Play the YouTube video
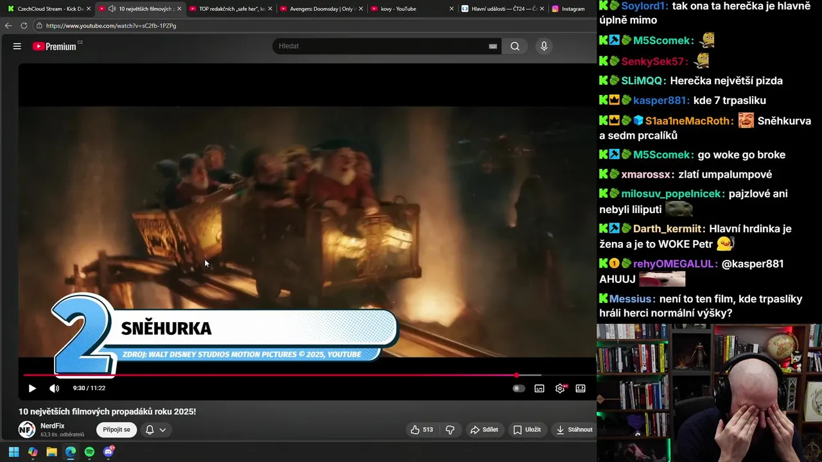822x462 pixels. 32,388
